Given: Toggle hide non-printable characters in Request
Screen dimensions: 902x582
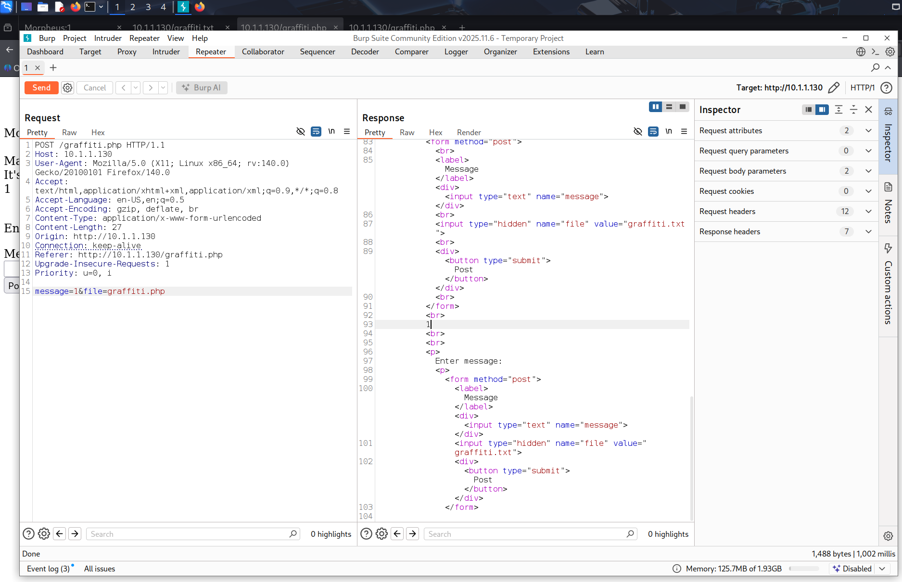Looking at the screenshot, I should (301, 131).
